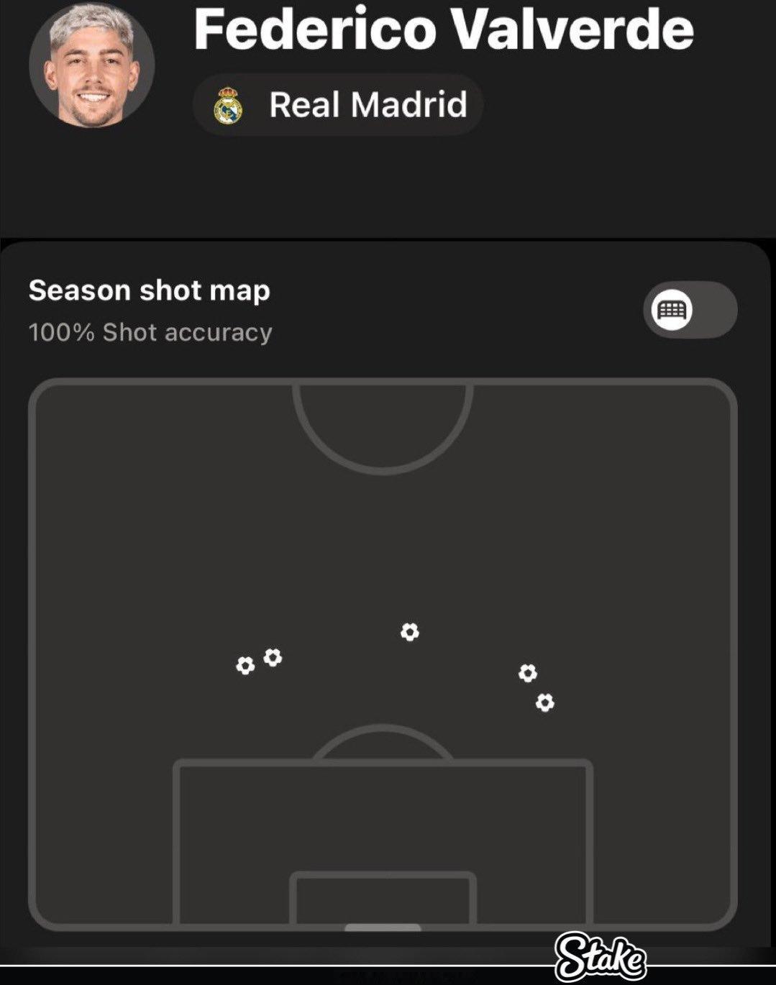Click the Season shot map title

coord(150,290)
